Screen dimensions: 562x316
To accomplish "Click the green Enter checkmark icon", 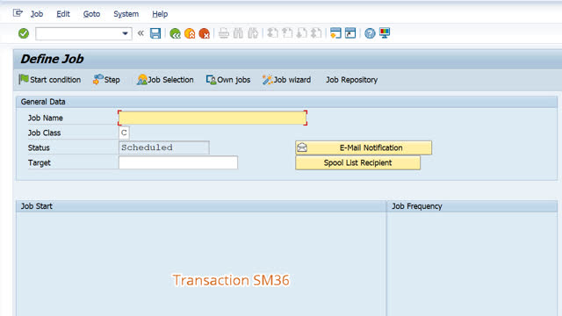I will coord(24,33).
